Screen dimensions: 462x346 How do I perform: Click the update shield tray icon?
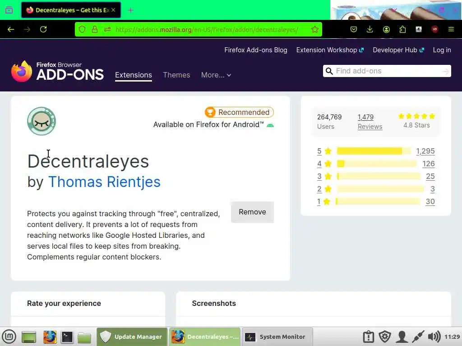point(385,337)
